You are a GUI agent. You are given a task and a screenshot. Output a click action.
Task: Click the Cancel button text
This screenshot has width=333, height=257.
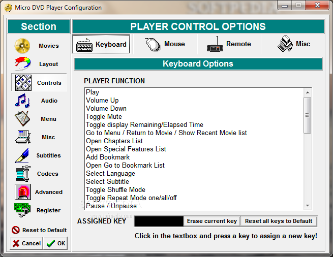click(31, 243)
